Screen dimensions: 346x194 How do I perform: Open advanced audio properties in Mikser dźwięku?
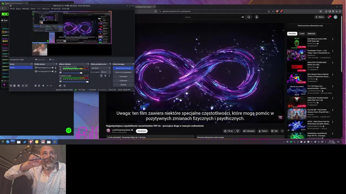(x=60, y=86)
